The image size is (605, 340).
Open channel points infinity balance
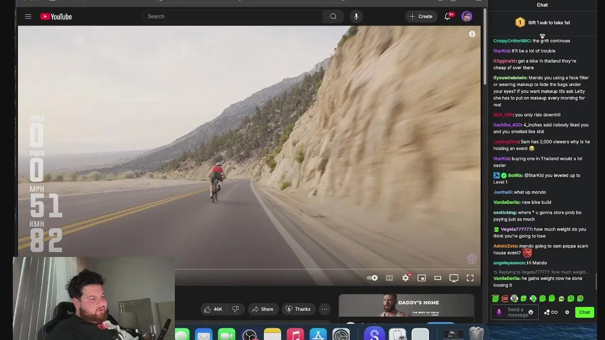click(551, 312)
